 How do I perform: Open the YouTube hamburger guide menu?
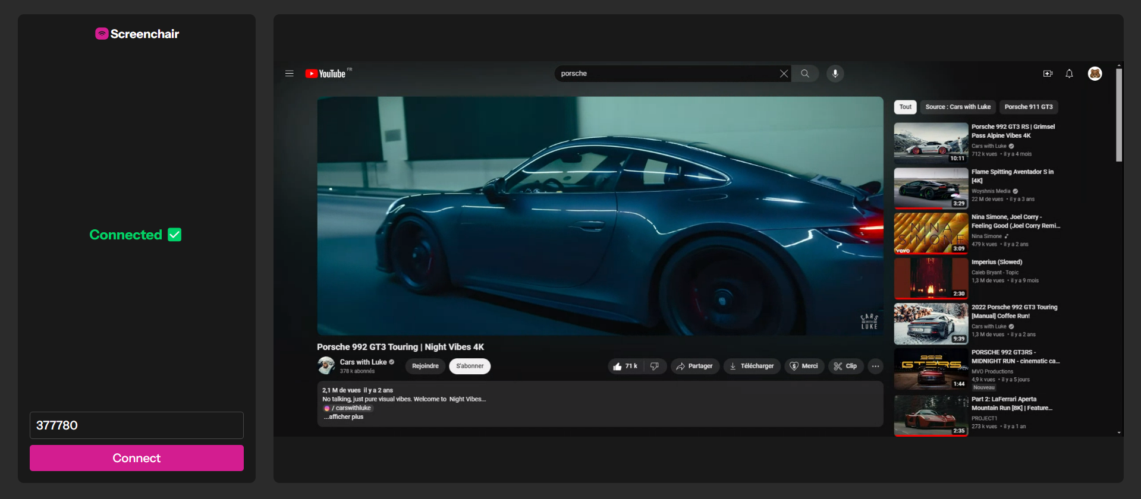tap(289, 74)
